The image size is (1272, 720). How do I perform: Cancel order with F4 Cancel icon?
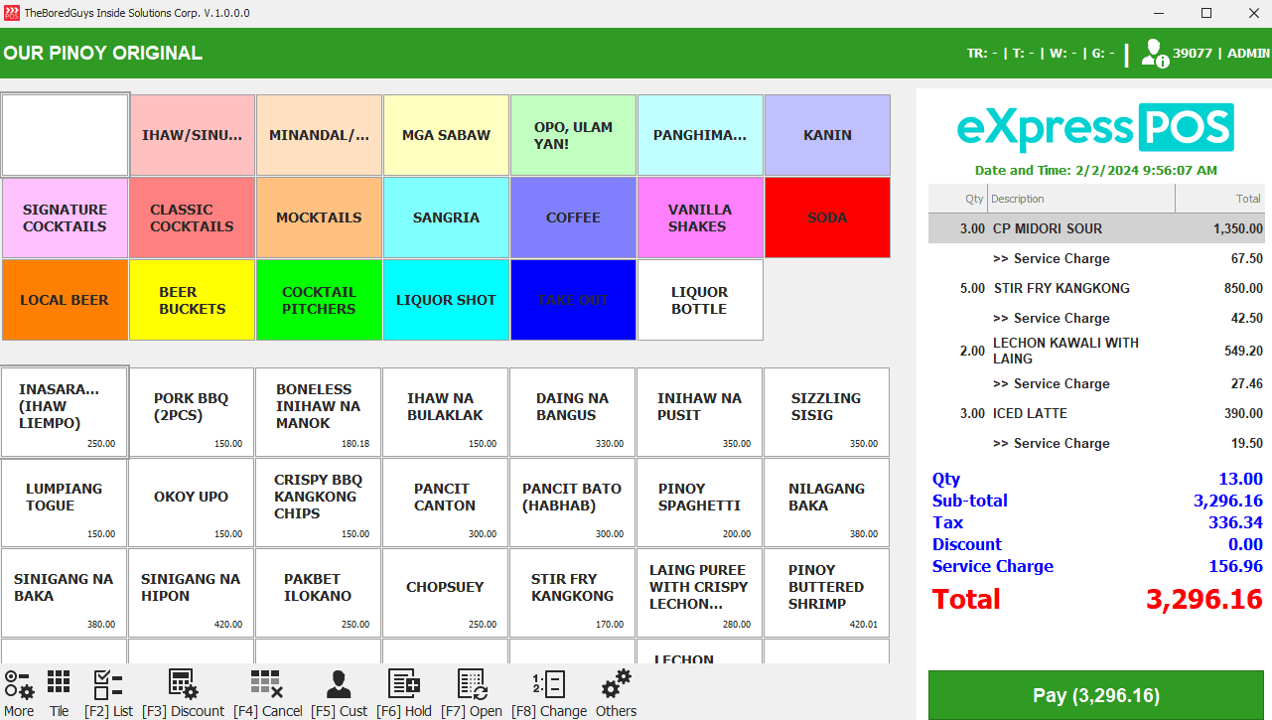point(267,685)
